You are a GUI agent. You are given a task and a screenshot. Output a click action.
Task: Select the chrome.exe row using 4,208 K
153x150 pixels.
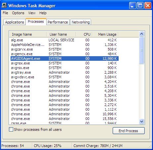click(x=64, y=91)
